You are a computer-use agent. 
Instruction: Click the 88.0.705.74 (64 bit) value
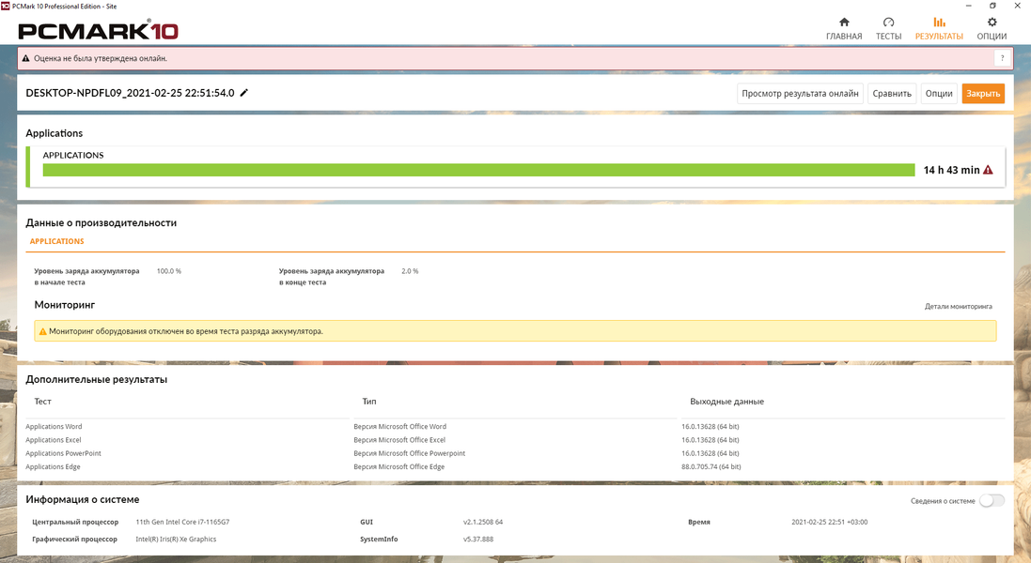(711, 466)
